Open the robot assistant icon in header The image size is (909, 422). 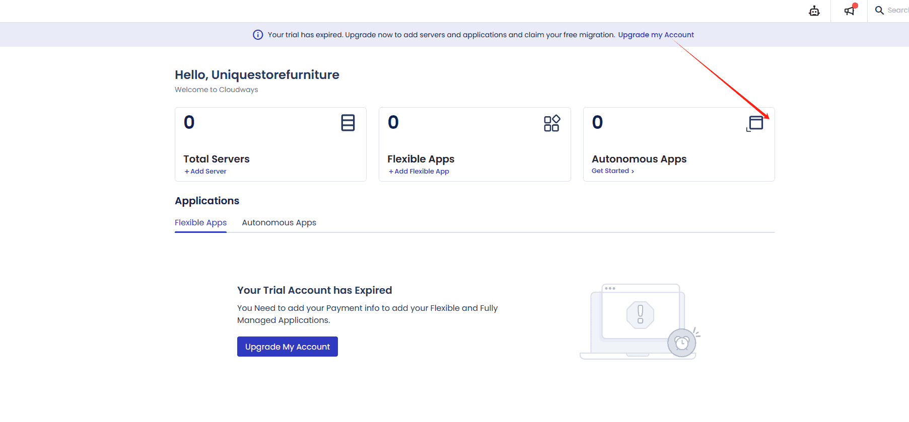(x=814, y=11)
